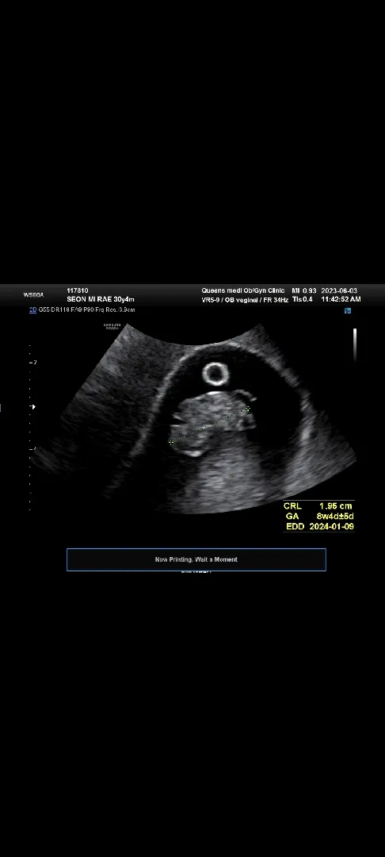Click the Queens medi Ob/Gyn Clinic label

[x=242, y=290]
